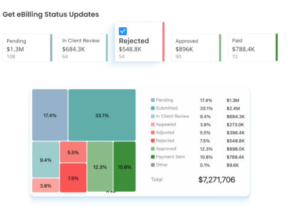Viewport: 295px width, 216px height.
Task: Select the Pending $1.3M status card
Action: coord(27,48)
